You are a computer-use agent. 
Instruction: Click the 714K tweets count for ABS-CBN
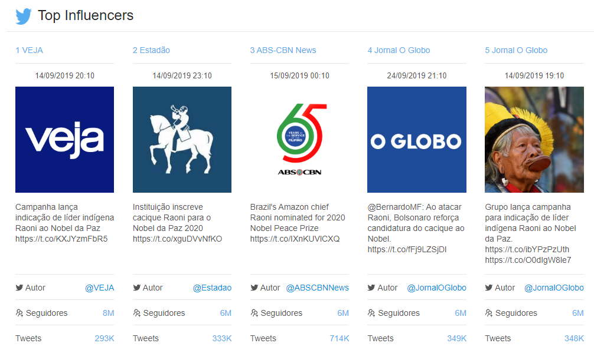(x=339, y=338)
